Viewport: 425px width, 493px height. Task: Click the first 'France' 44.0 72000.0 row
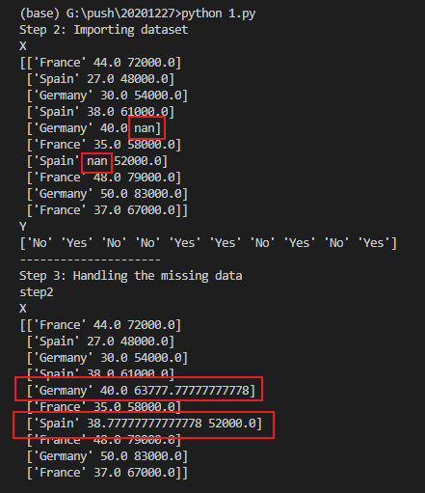coord(100,63)
